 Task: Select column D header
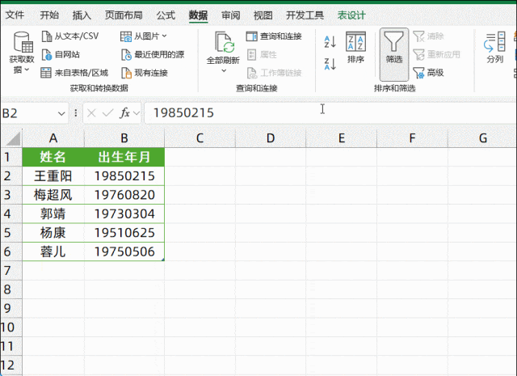point(271,138)
